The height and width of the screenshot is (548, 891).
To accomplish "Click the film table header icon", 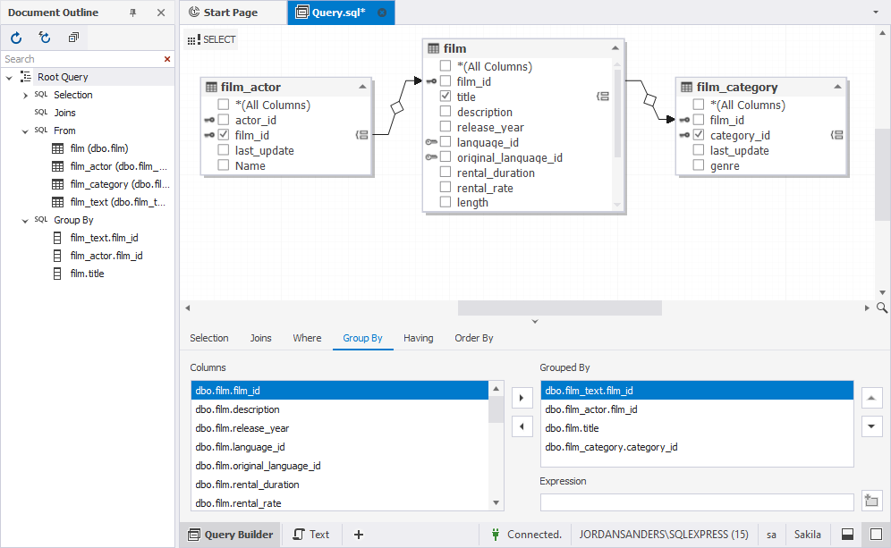I will pos(434,48).
